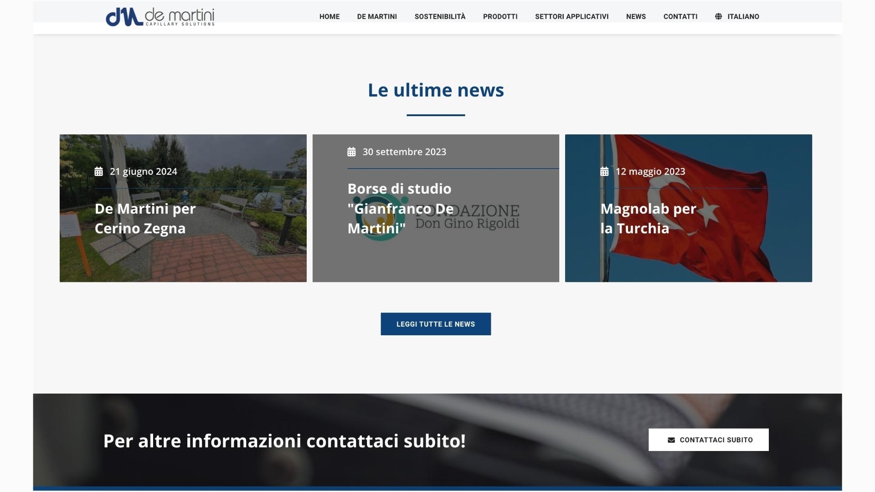Open the Borse di studio Gianfranco De Martini article
The image size is (875, 492).
[400, 208]
